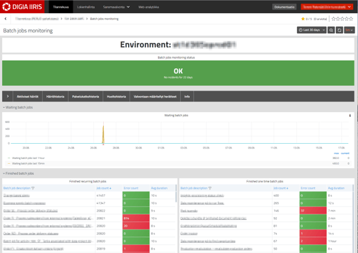The image size is (358, 253).
Task: Click the info icon on Waiting batch jobs panel
Action: click(350, 115)
